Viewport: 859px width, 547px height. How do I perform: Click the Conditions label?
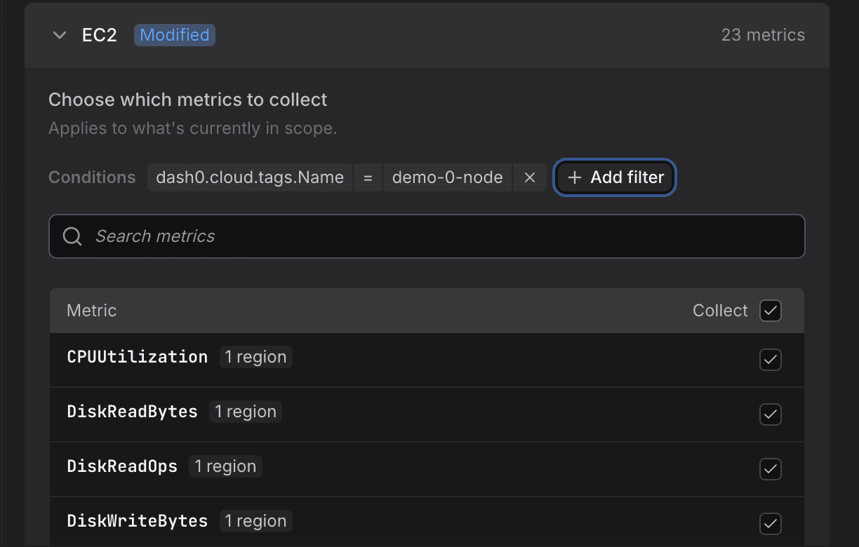click(92, 177)
